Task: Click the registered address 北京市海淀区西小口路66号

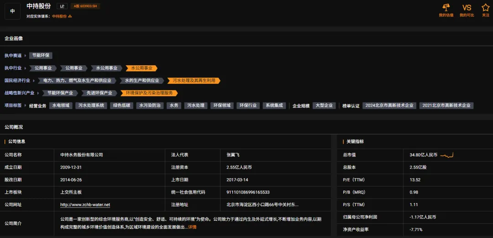Action: 262,205
